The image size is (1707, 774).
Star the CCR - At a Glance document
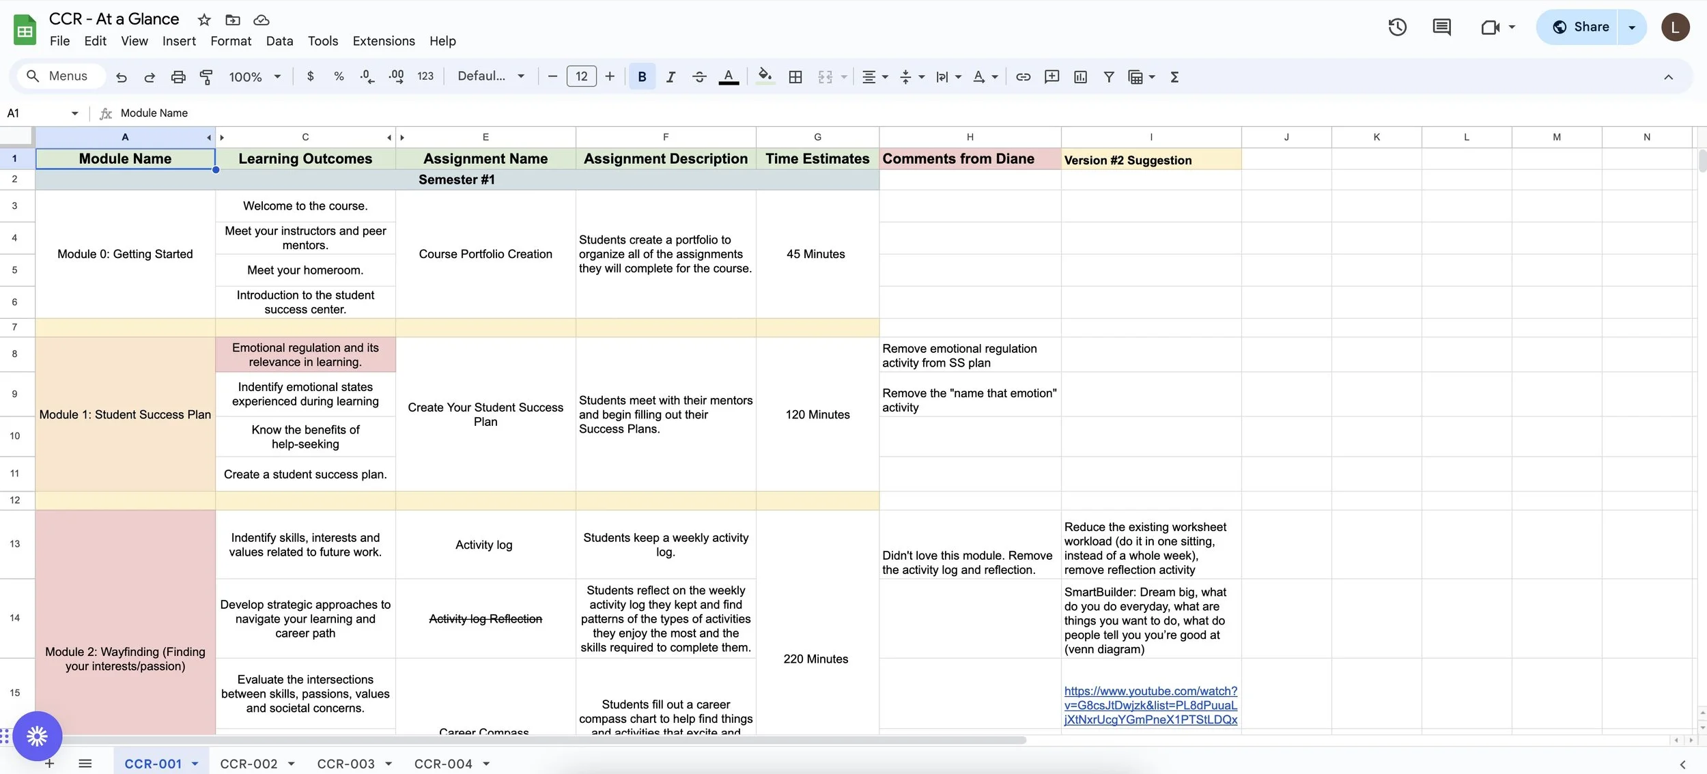pos(203,20)
